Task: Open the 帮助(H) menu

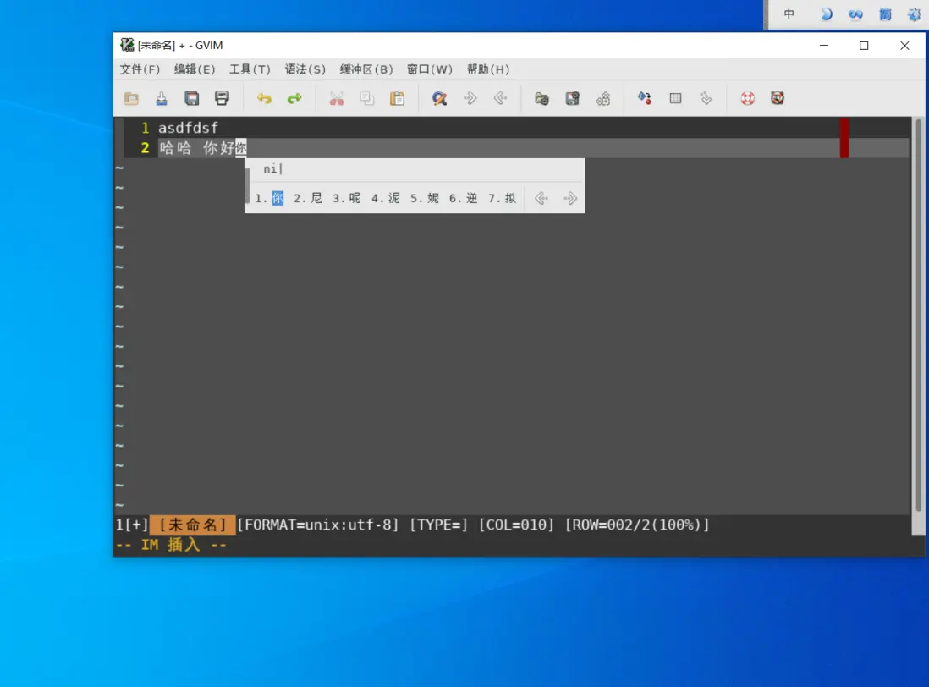Action: (x=487, y=69)
